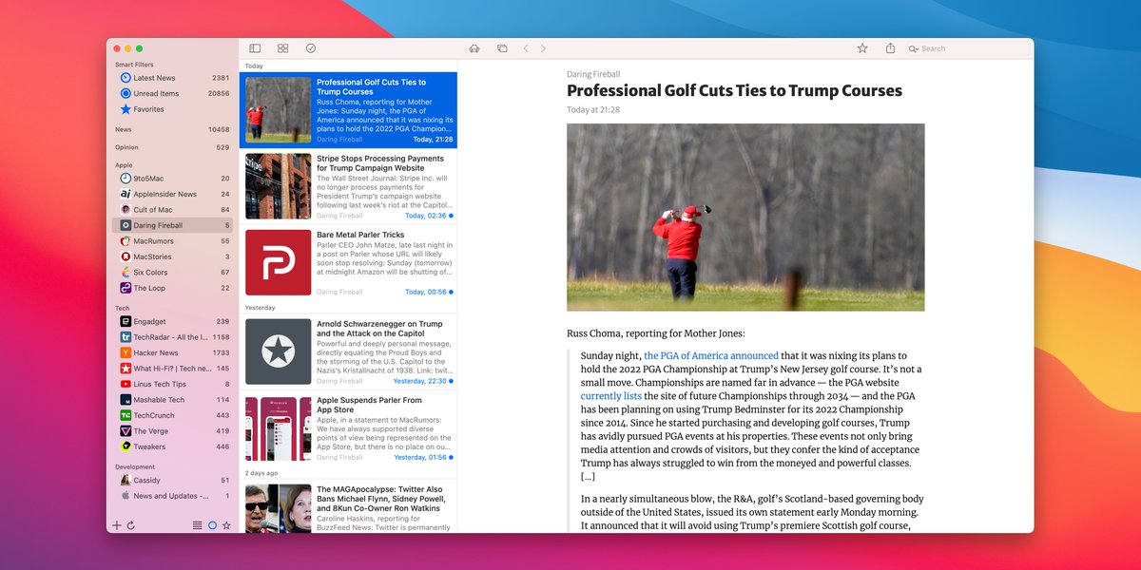This screenshot has width=1141, height=570.
Task: Collapse the Tech folder header
Action: click(123, 308)
